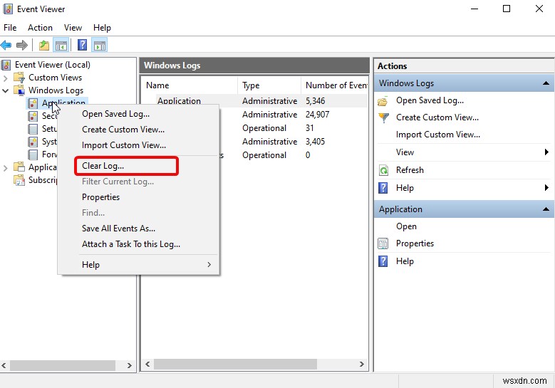Screen dimensions: 555x388
Task: Open the Help submenu arrow under Windows Logs actions
Action: click(x=546, y=188)
